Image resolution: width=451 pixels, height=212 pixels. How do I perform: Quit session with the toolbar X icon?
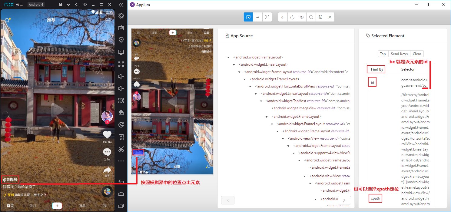(330, 17)
